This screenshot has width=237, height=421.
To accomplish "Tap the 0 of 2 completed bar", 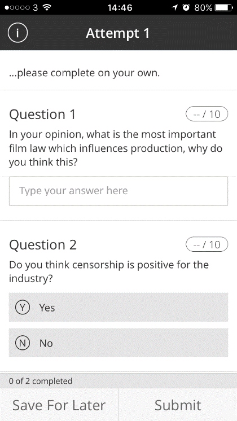I will click(118, 381).
